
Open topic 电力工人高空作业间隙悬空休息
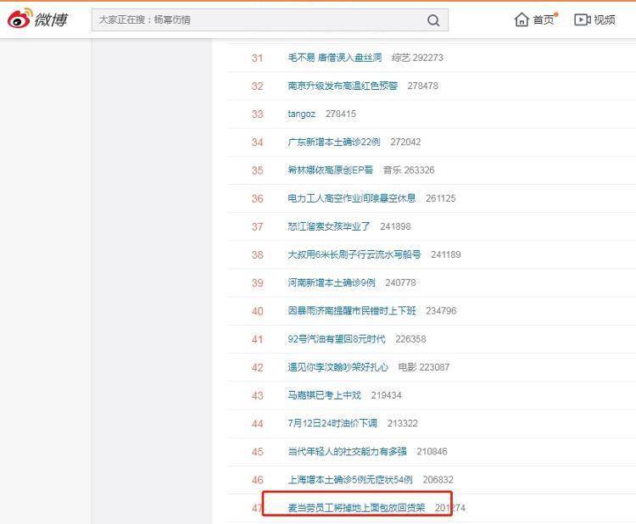tap(352, 198)
